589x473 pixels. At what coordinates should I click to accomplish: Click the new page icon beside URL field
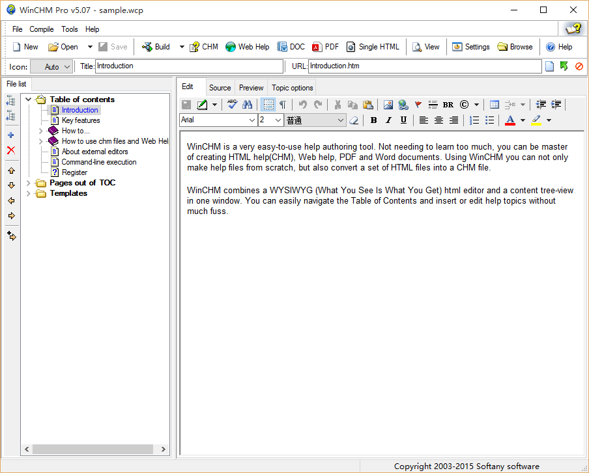(549, 66)
